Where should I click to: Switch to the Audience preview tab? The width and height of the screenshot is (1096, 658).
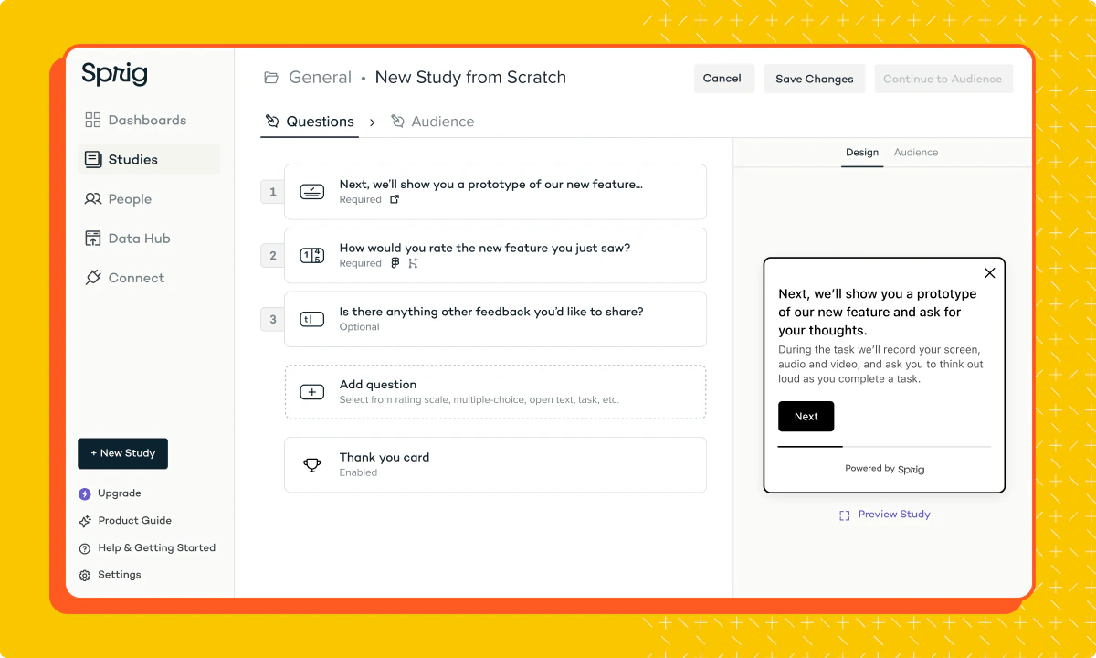click(x=916, y=153)
